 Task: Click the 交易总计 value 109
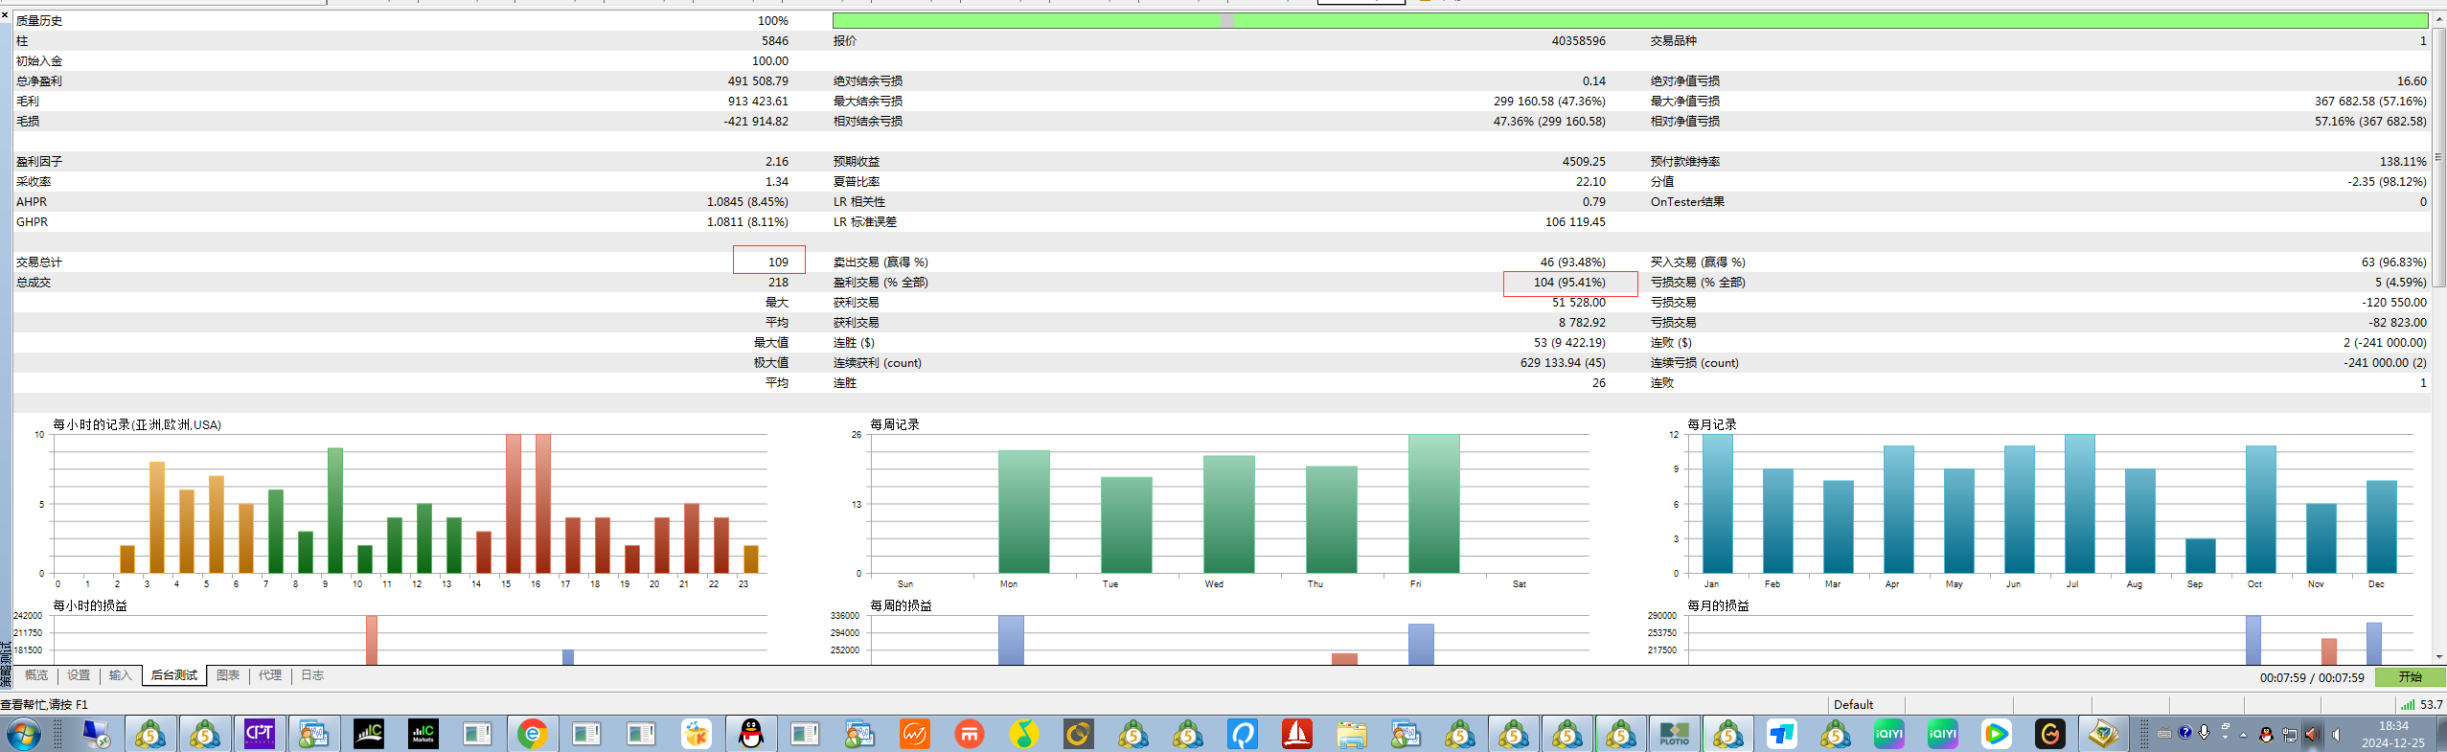pyautogui.click(x=778, y=262)
